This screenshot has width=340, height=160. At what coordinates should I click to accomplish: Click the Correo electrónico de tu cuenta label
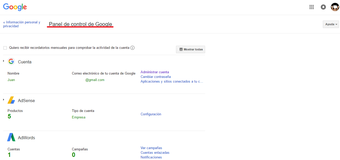(x=104, y=74)
